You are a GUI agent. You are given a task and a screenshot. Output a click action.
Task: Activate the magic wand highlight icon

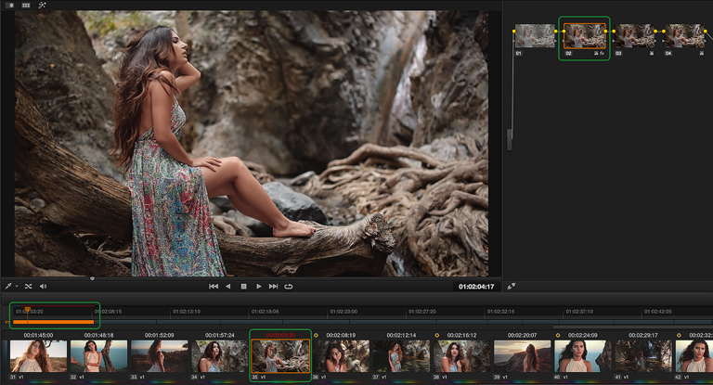click(x=42, y=5)
